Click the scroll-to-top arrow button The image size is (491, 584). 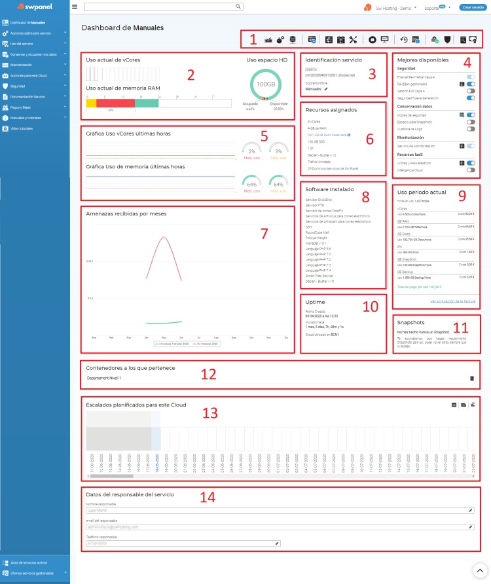pyautogui.click(x=480, y=570)
